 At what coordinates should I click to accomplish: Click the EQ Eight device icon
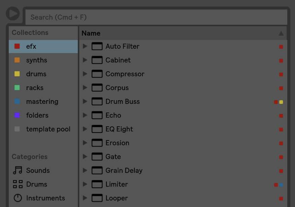coord(97,129)
